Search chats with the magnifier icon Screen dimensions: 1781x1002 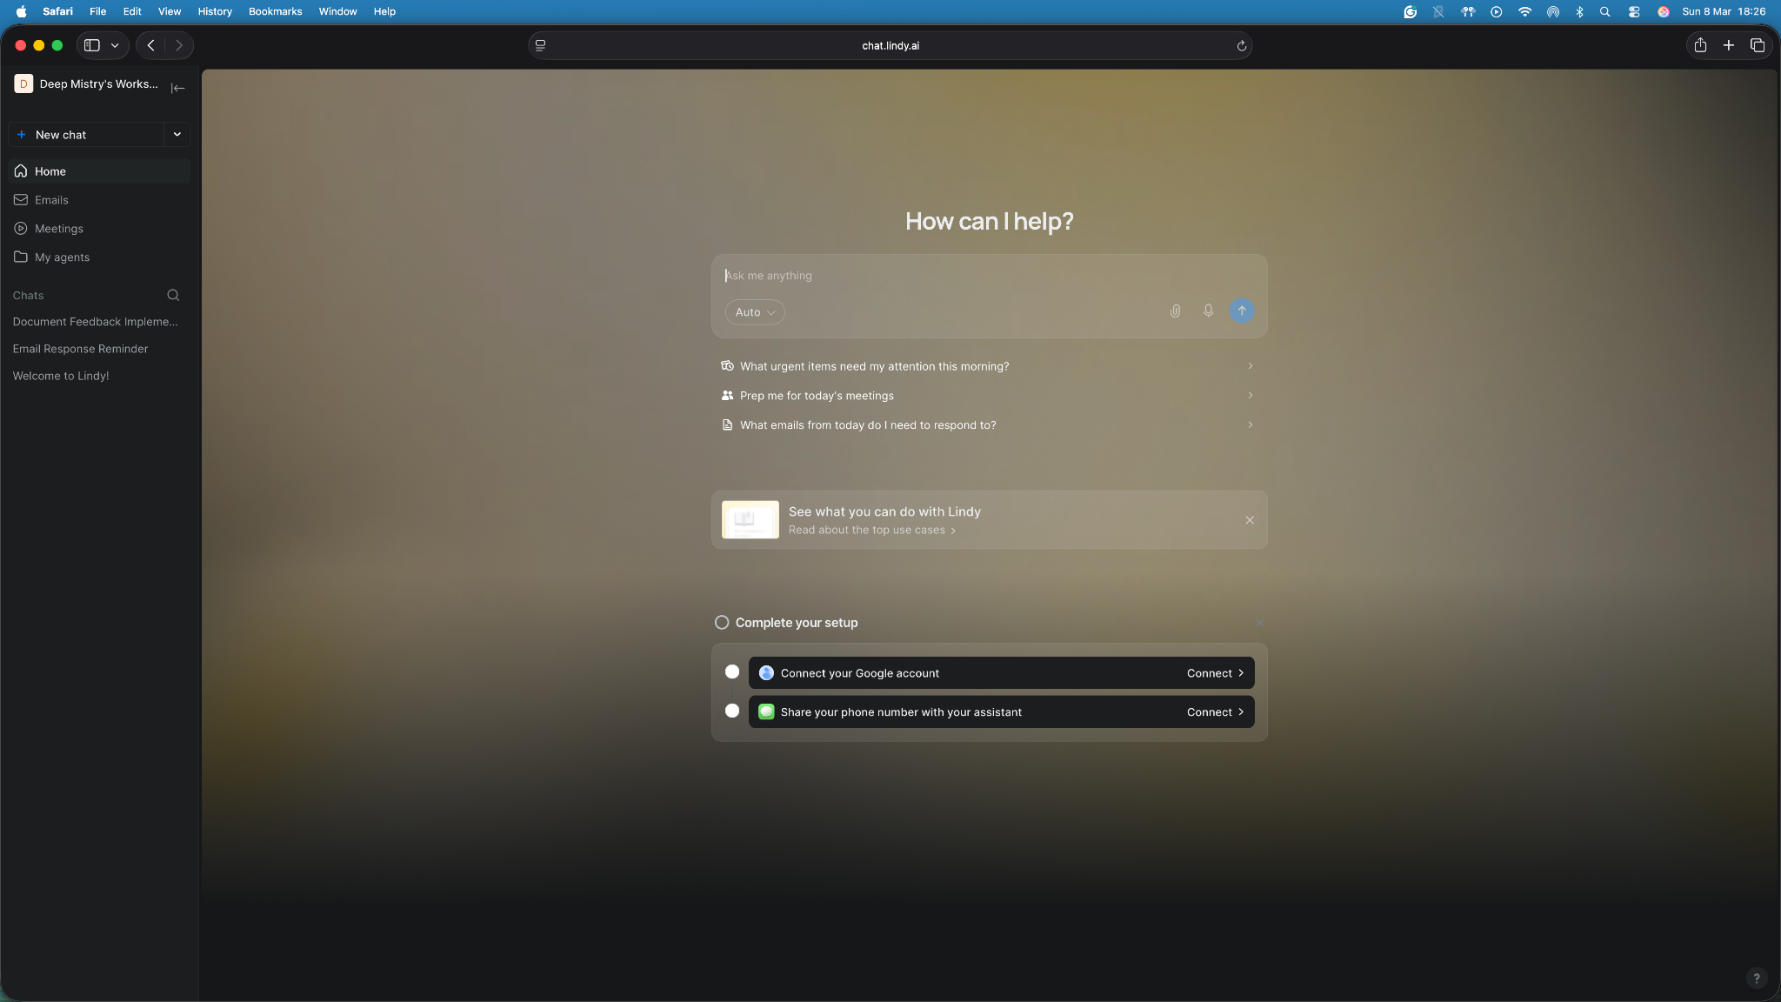(x=173, y=296)
